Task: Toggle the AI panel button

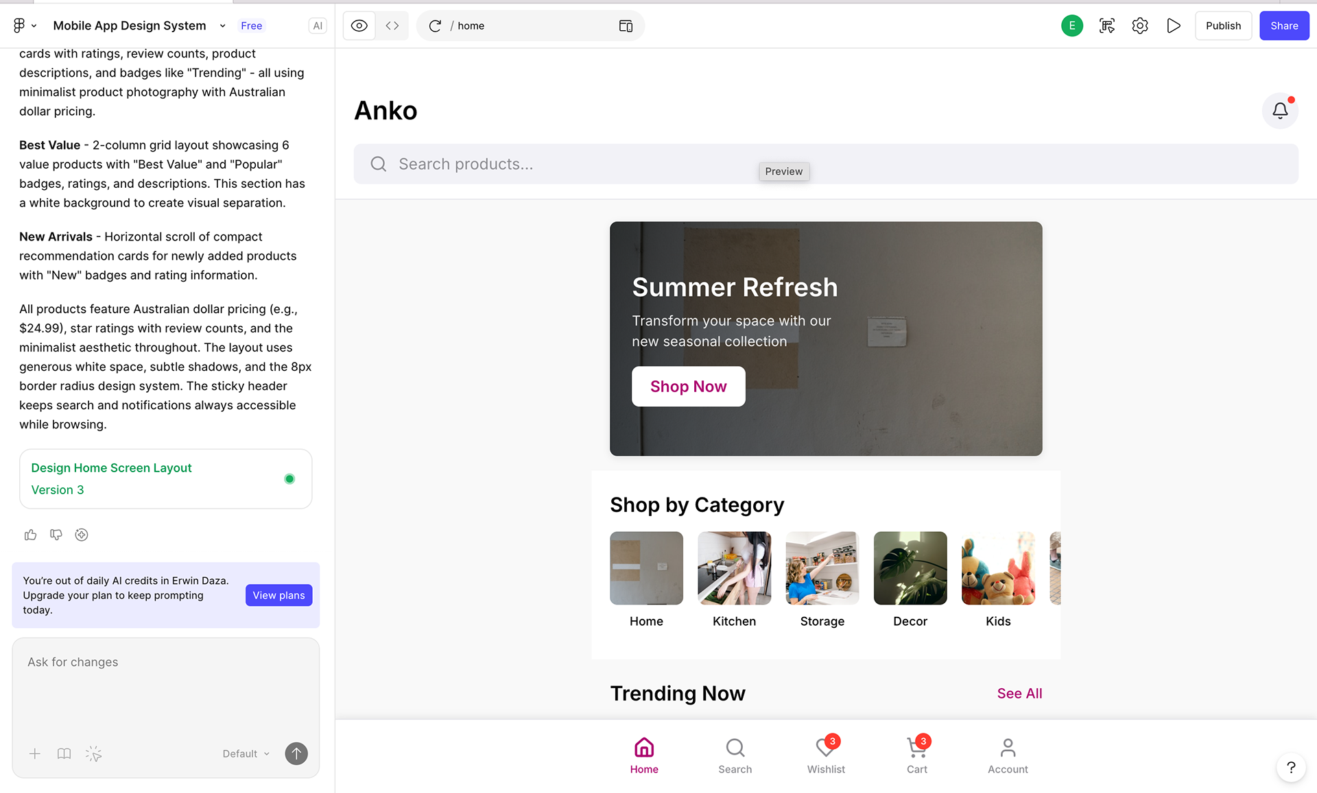Action: tap(318, 26)
